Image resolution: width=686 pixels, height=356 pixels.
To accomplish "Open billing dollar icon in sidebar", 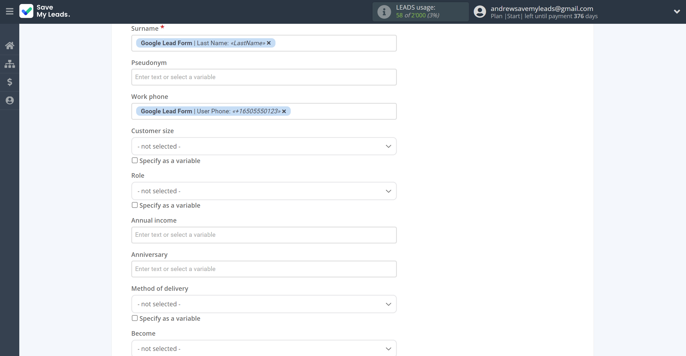I will point(10,82).
